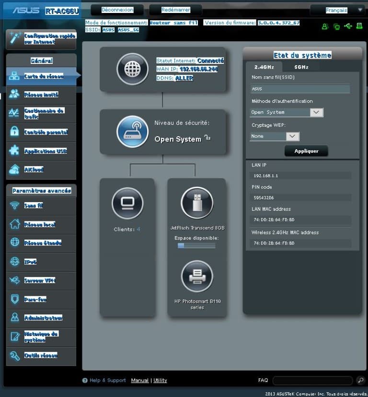Click the AiCloud cloud icon
The height and width of the screenshot is (397, 368).
[x=14, y=169]
